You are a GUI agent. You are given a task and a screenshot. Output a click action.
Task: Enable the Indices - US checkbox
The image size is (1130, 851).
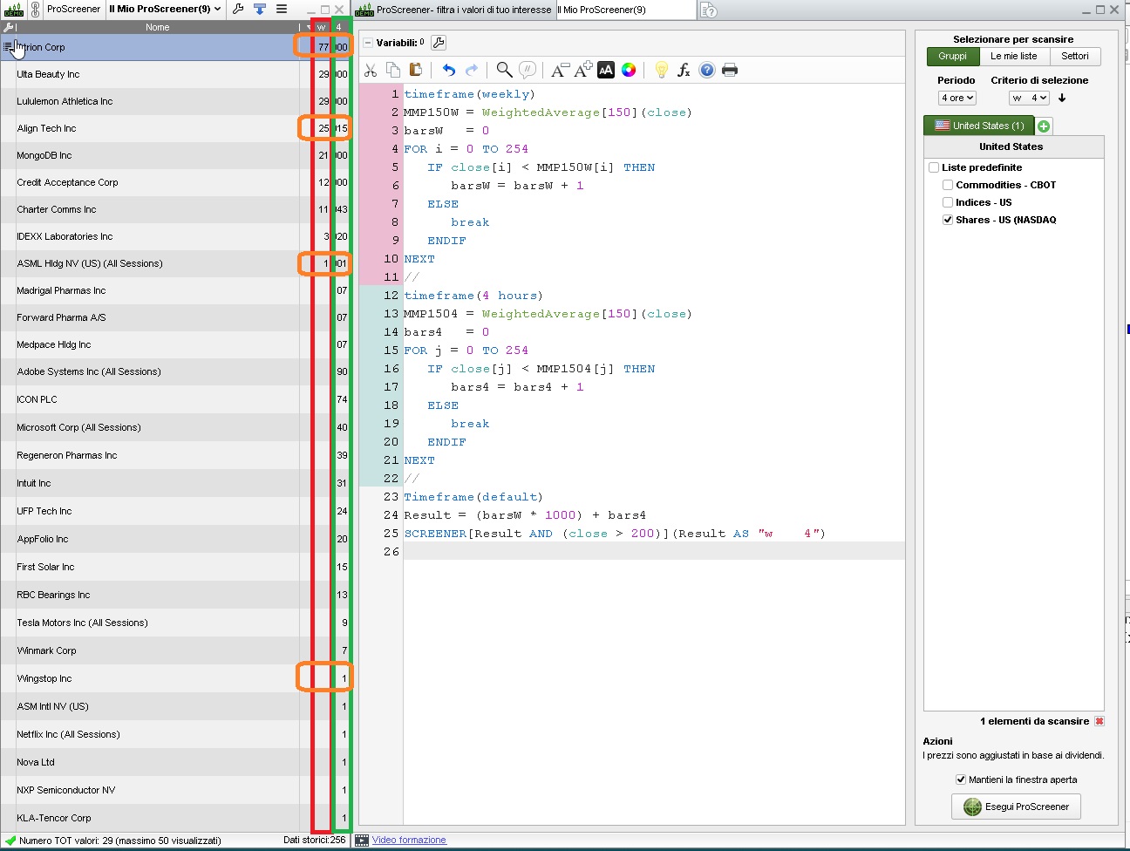(x=948, y=202)
